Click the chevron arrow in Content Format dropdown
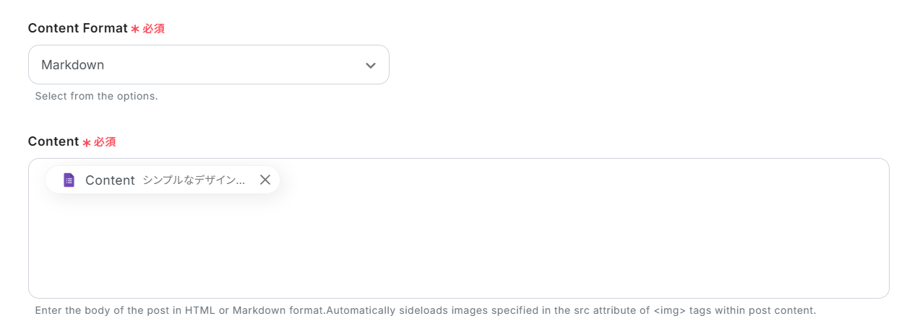Image resolution: width=920 pixels, height=334 pixels. click(371, 66)
